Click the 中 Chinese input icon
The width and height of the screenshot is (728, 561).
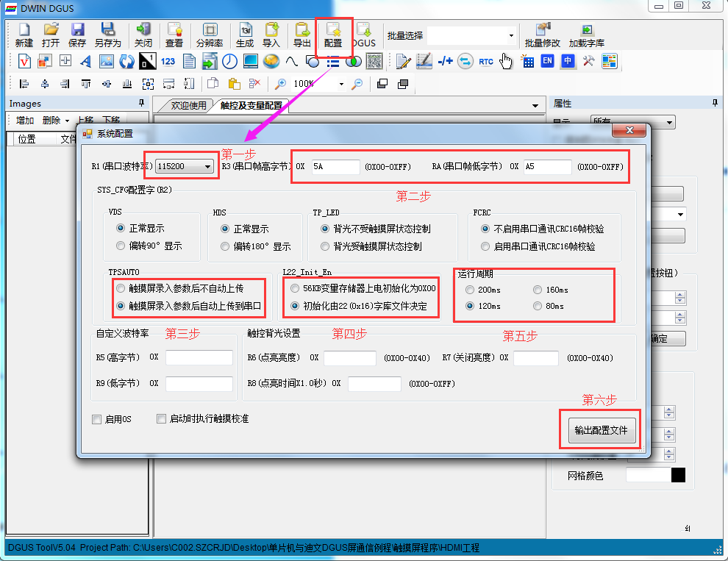[x=568, y=61]
